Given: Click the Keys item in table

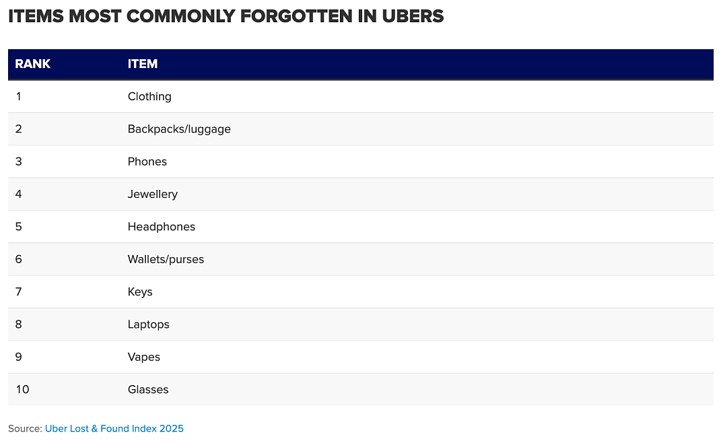Looking at the screenshot, I should 139,292.
